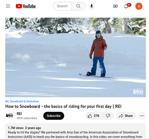Open the account avatar menu
The image size is (149, 139).
pyautogui.click(x=139, y=6)
